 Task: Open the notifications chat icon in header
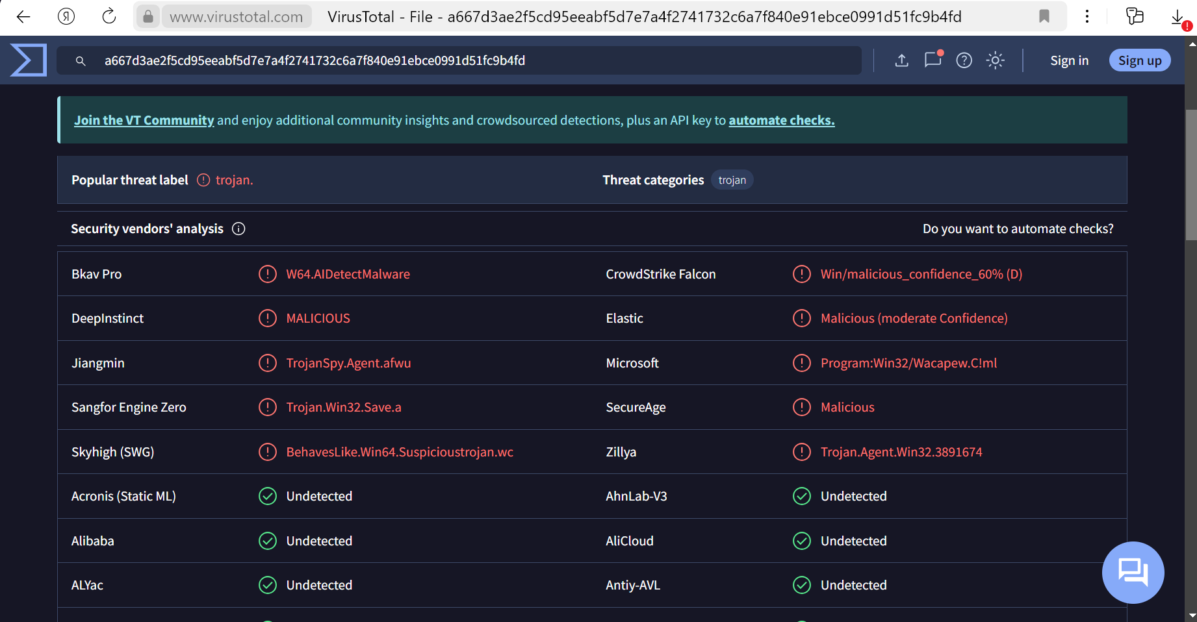(x=933, y=60)
